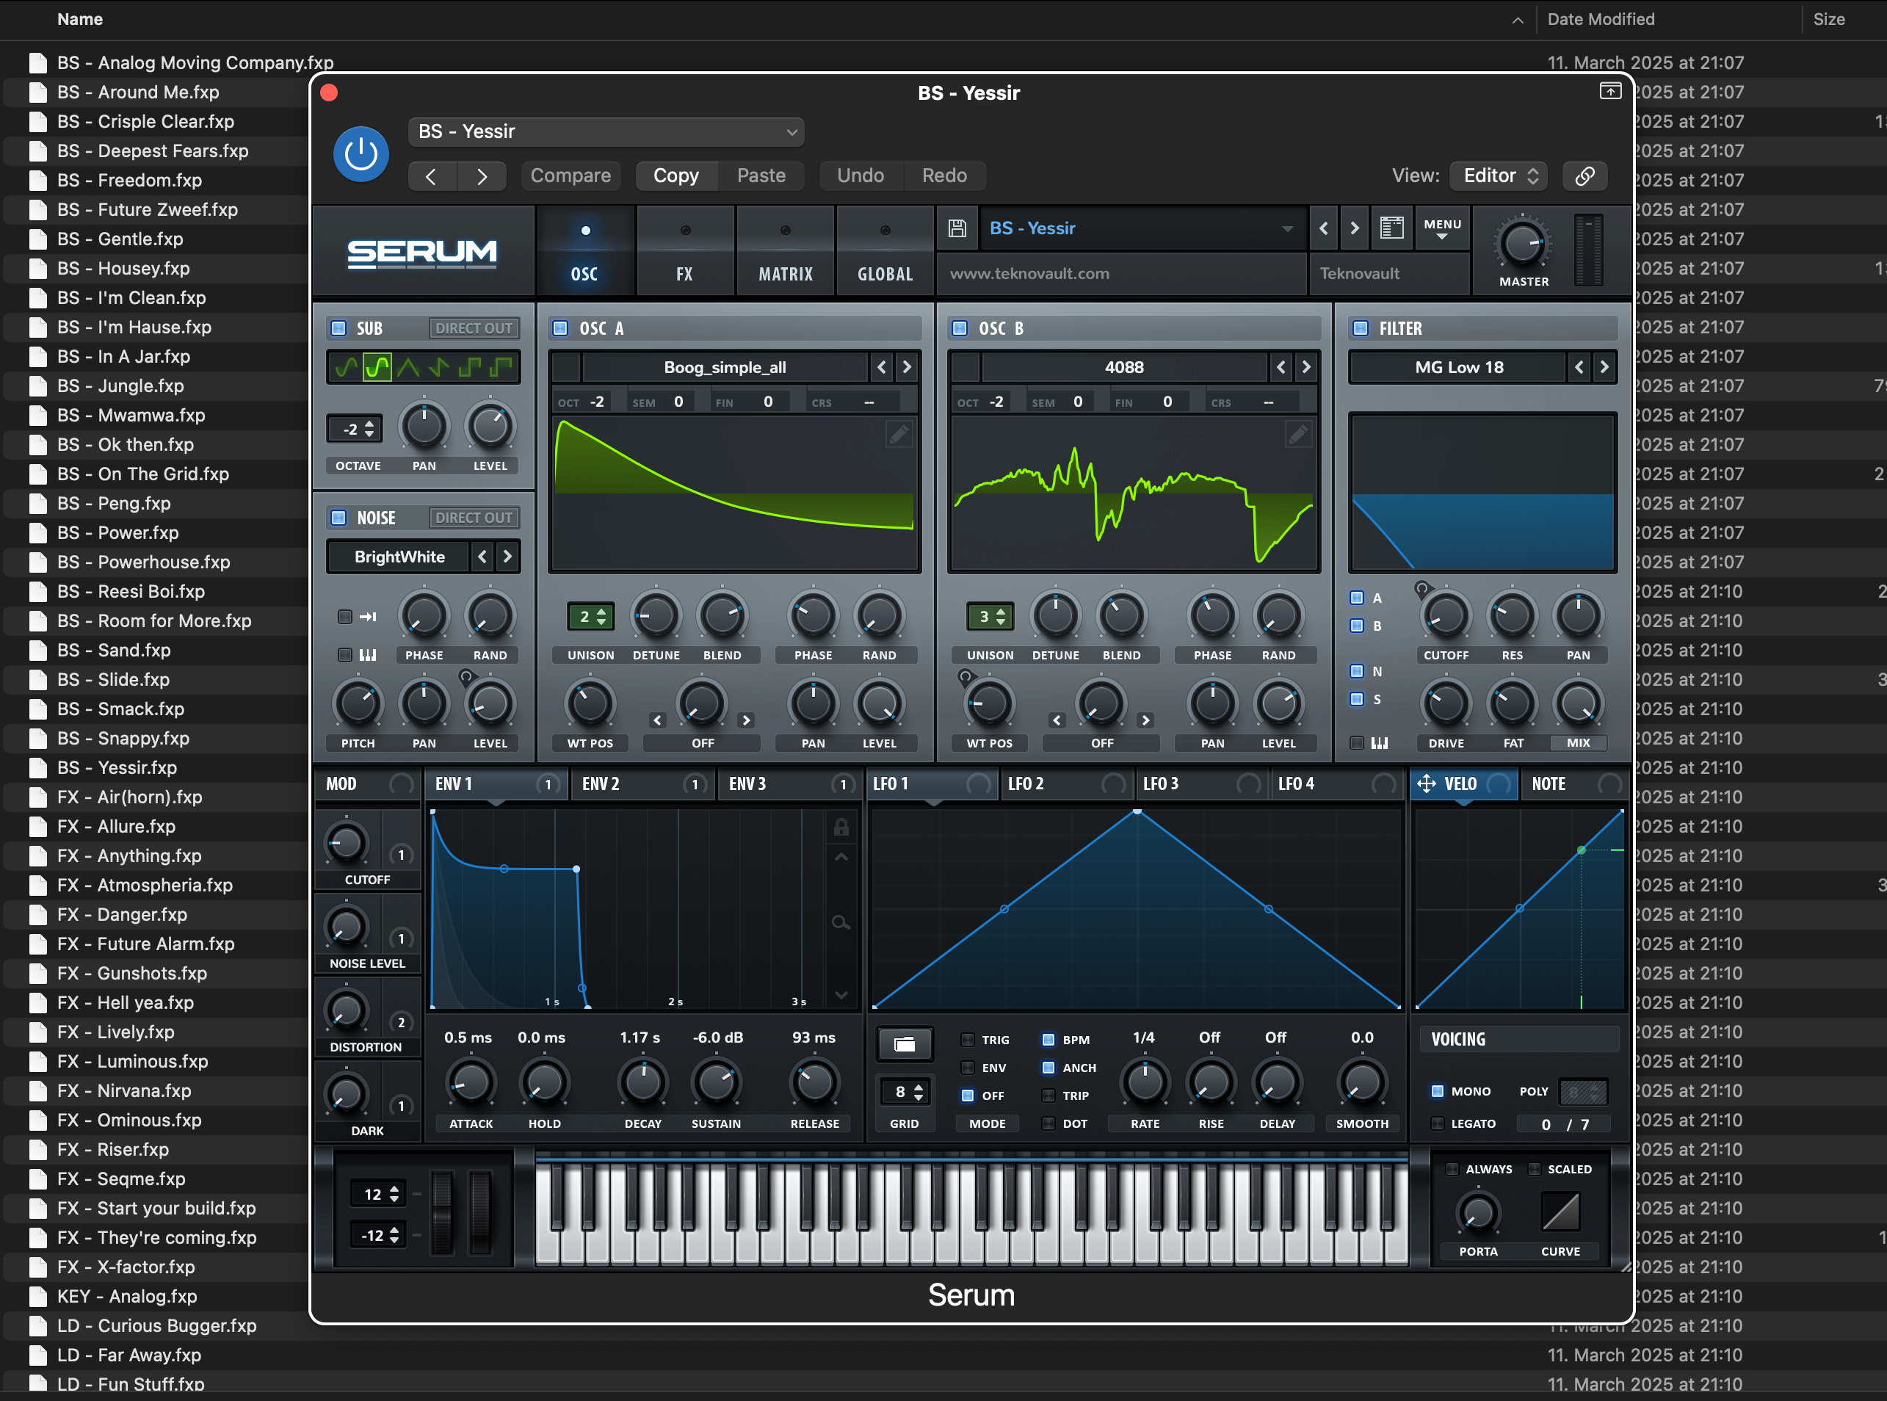Open the View Editor dropdown

[1499, 175]
